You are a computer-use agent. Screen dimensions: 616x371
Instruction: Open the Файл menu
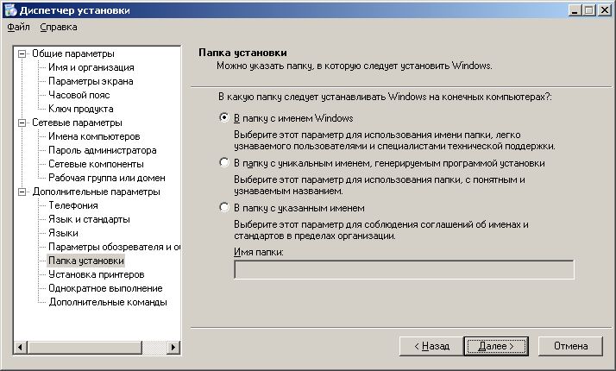tap(18, 27)
